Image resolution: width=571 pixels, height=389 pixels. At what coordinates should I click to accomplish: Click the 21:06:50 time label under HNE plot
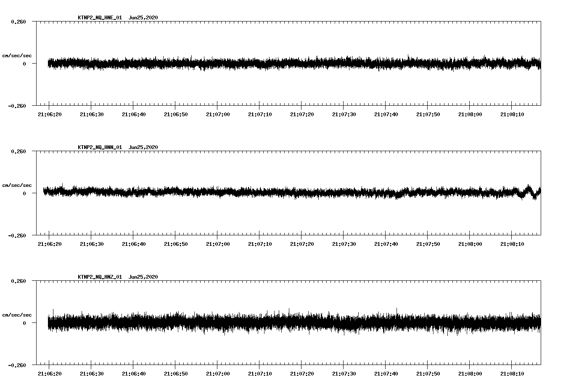(176, 115)
